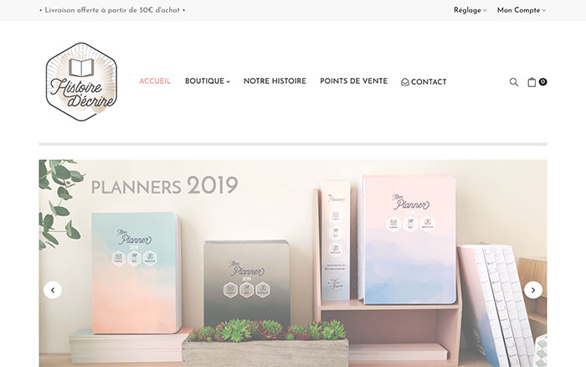Advance to next slide arrow
The height and width of the screenshot is (367, 586).
(533, 290)
